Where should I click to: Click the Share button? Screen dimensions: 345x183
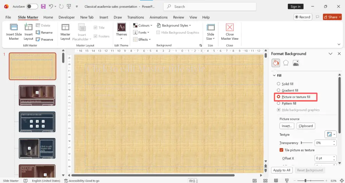click(x=332, y=17)
